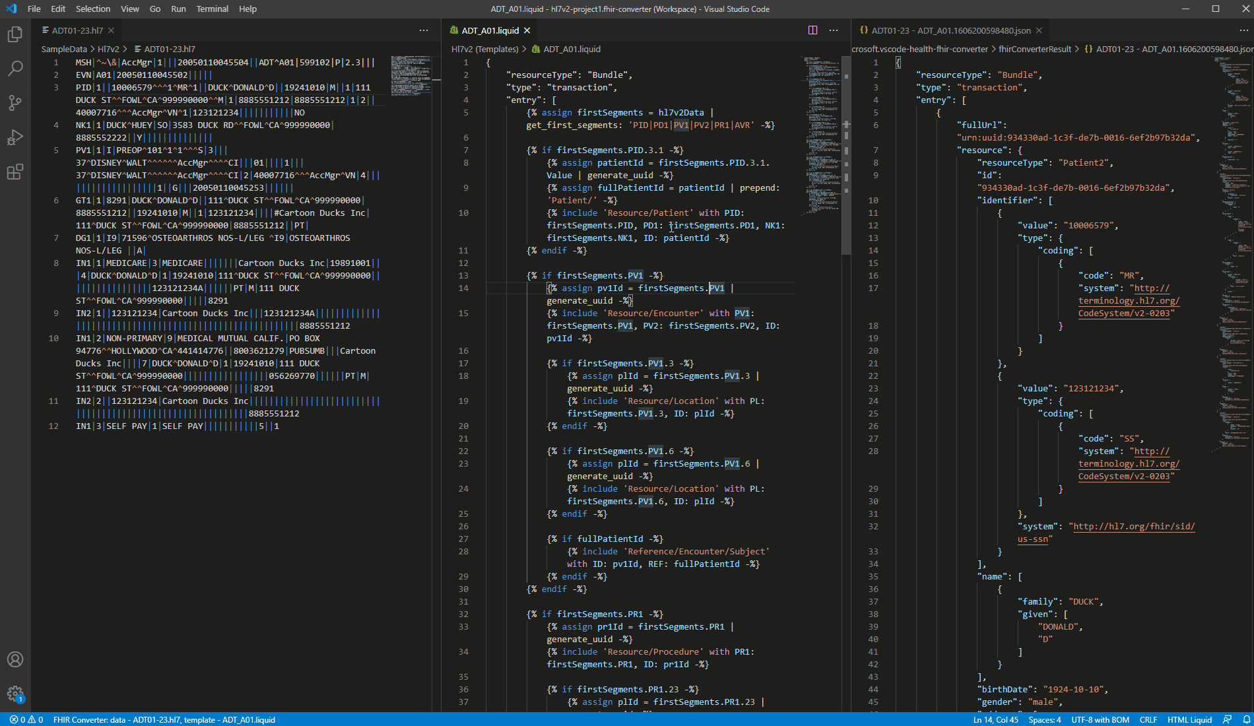The width and height of the screenshot is (1254, 726).
Task: Click the MSH segment line in hl7 file
Action: (225, 62)
